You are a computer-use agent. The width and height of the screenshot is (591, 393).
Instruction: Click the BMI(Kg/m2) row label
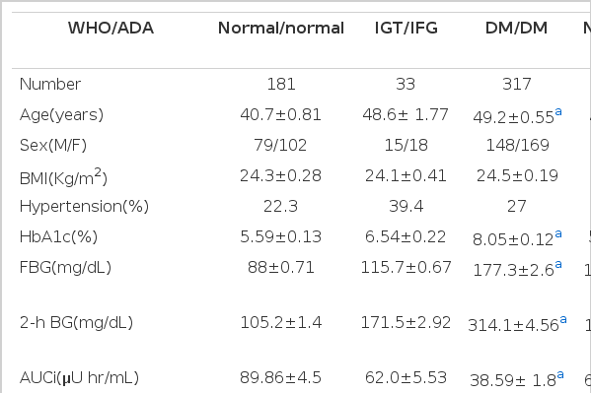click(63, 176)
